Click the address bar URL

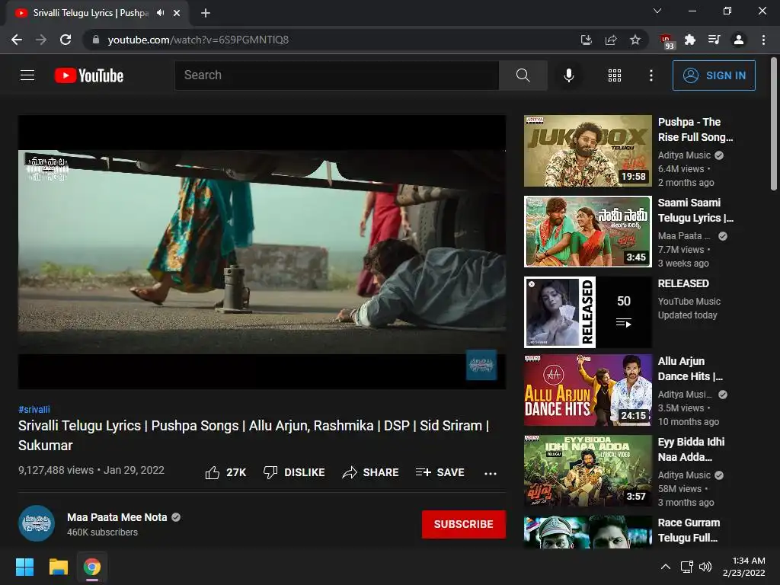[198, 40]
